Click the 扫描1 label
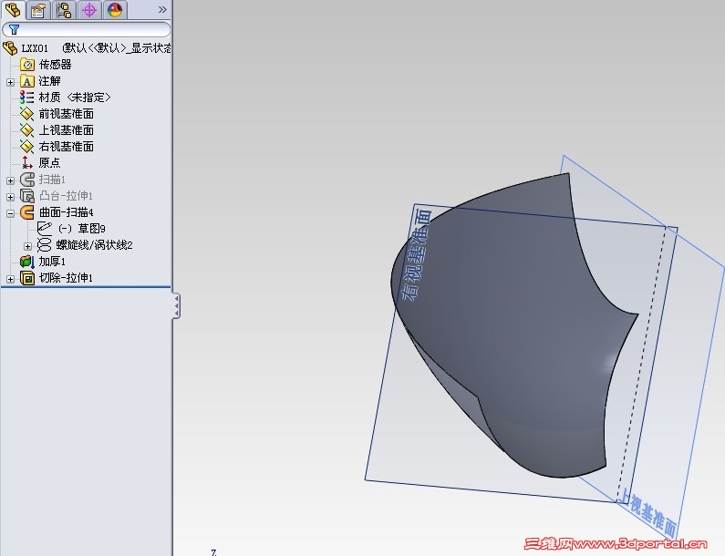The width and height of the screenshot is (725, 556). (52, 180)
